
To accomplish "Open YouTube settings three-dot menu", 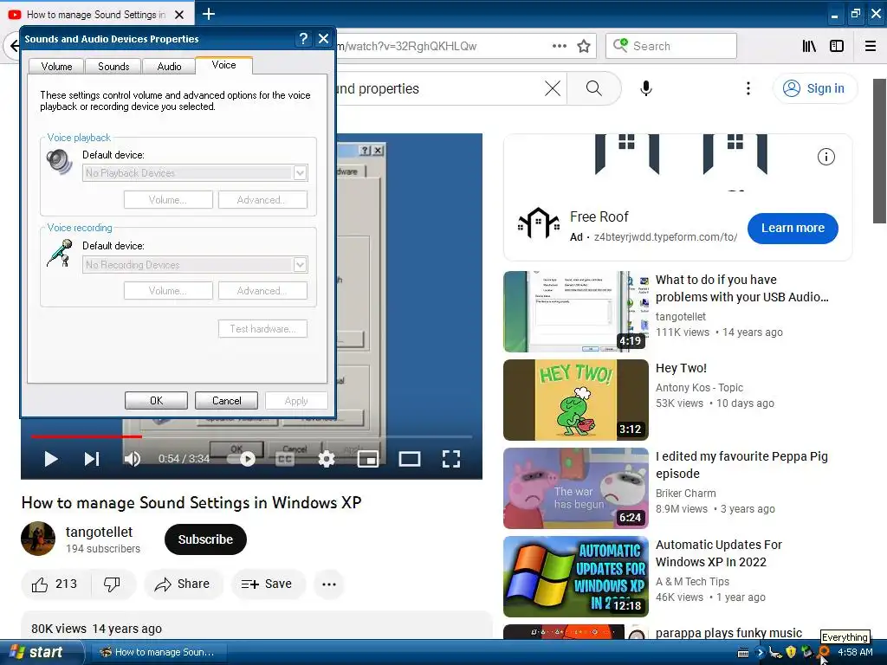I will tap(748, 88).
